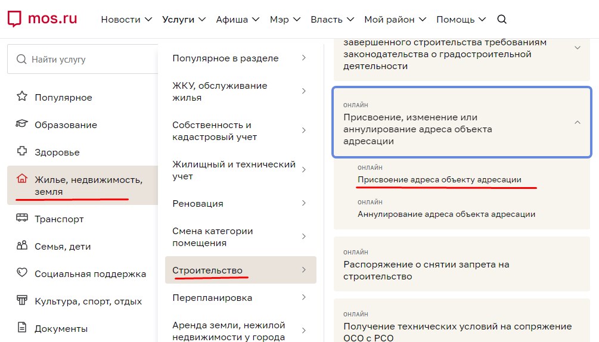Select Жилье, недвижимость, земля category
Image resolution: width=599 pixels, height=342 pixels.
tap(82, 185)
